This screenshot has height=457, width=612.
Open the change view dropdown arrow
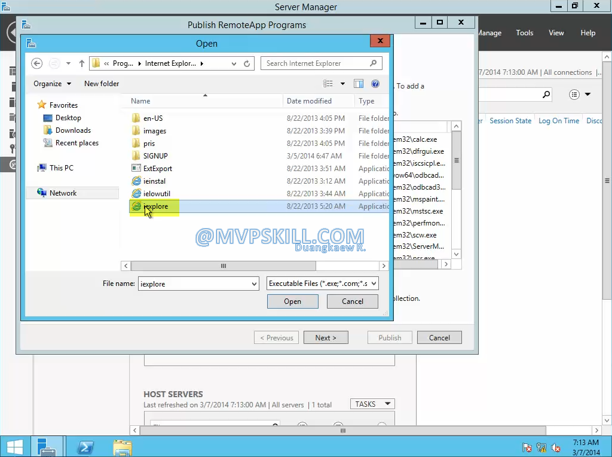point(342,84)
